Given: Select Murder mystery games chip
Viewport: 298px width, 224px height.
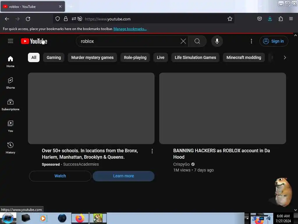Looking at the screenshot, I should (x=92, y=57).
